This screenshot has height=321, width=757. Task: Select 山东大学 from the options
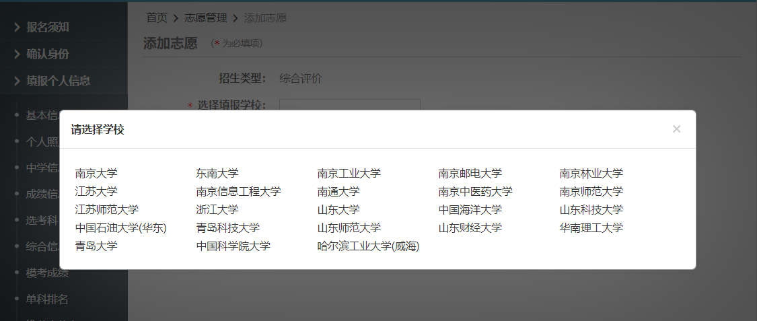pos(338,210)
